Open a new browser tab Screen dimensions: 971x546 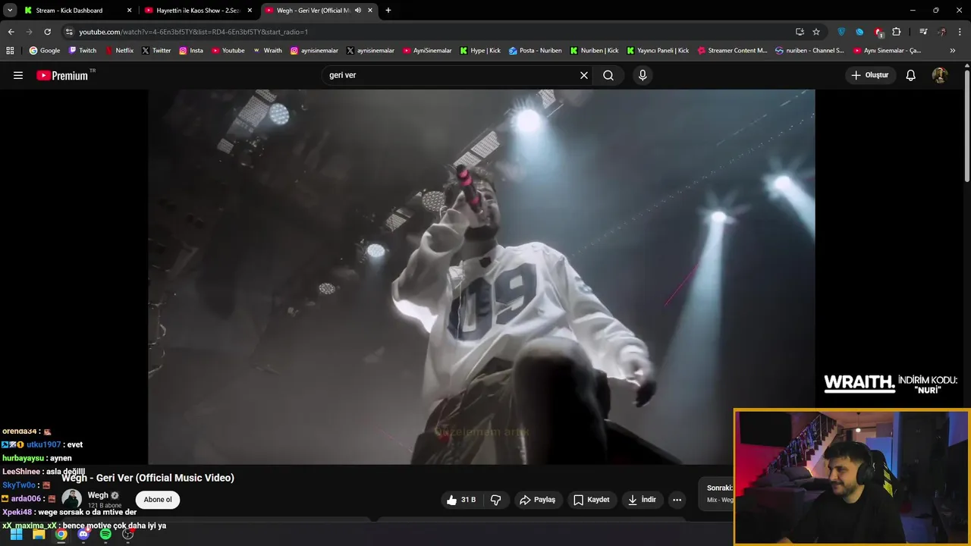(x=388, y=11)
